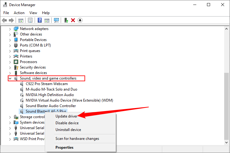Image resolution: width=230 pixels, height=153 pixels.
Task: Expand the Processors node
Action: [x=10, y=62]
